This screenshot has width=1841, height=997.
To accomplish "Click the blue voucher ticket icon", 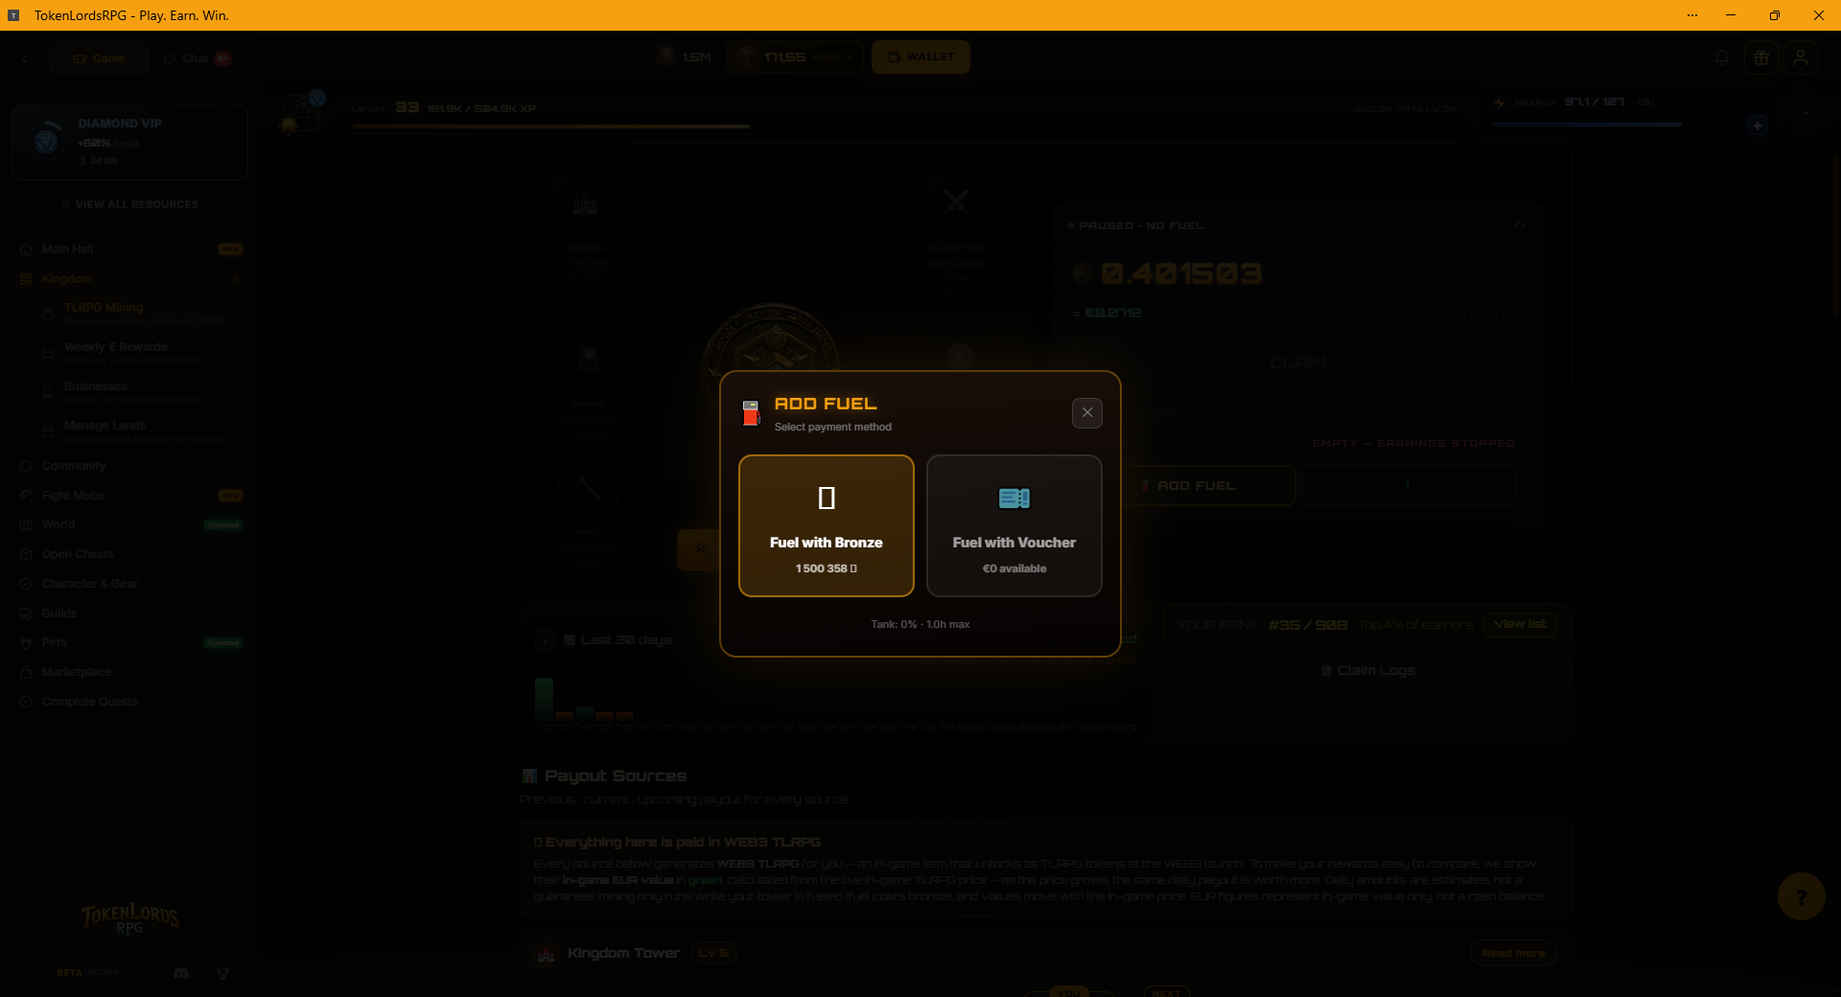I will click(1014, 498).
